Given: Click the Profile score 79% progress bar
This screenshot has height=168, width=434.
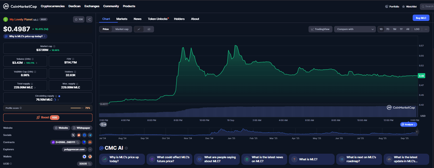Looking at the screenshot, I should coord(77,108).
